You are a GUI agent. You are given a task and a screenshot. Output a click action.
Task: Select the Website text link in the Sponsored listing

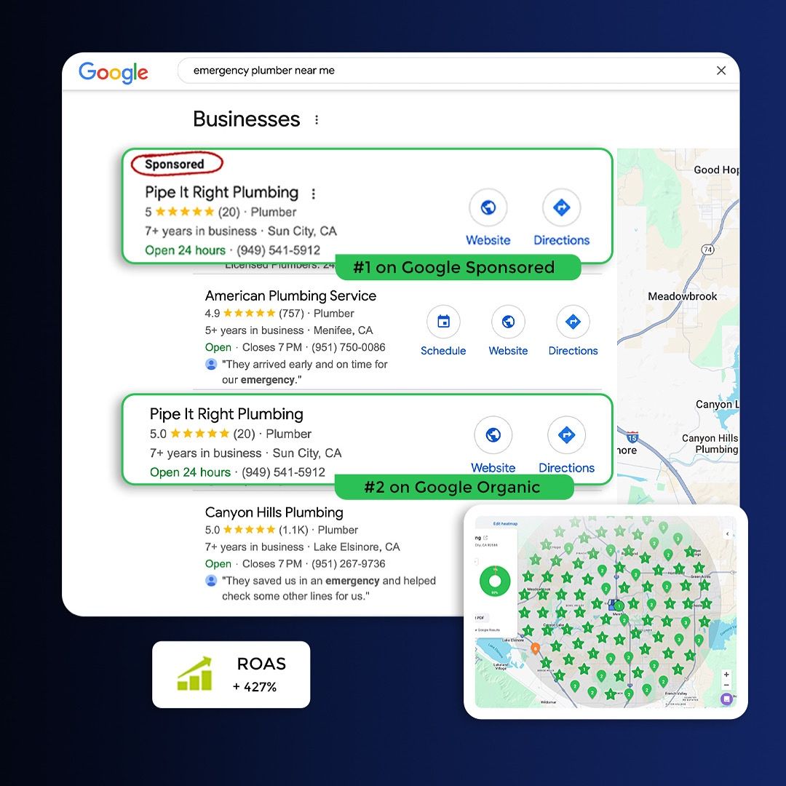[x=488, y=240]
